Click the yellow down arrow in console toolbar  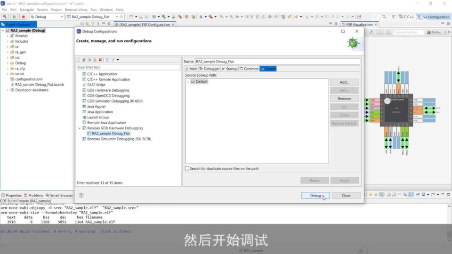[x=371, y=195]
